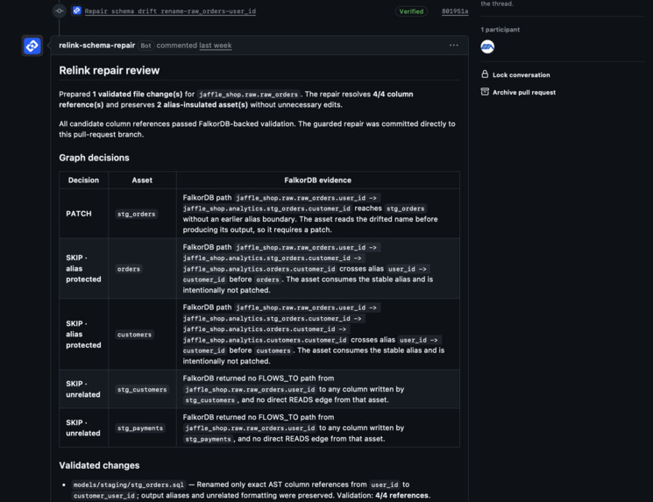Viewport: 653px width, 502px height.
Task: Click the 'last week' timestamp link
Action: pos(216,46)
